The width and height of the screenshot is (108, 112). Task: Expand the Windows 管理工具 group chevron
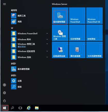[47, 44]
